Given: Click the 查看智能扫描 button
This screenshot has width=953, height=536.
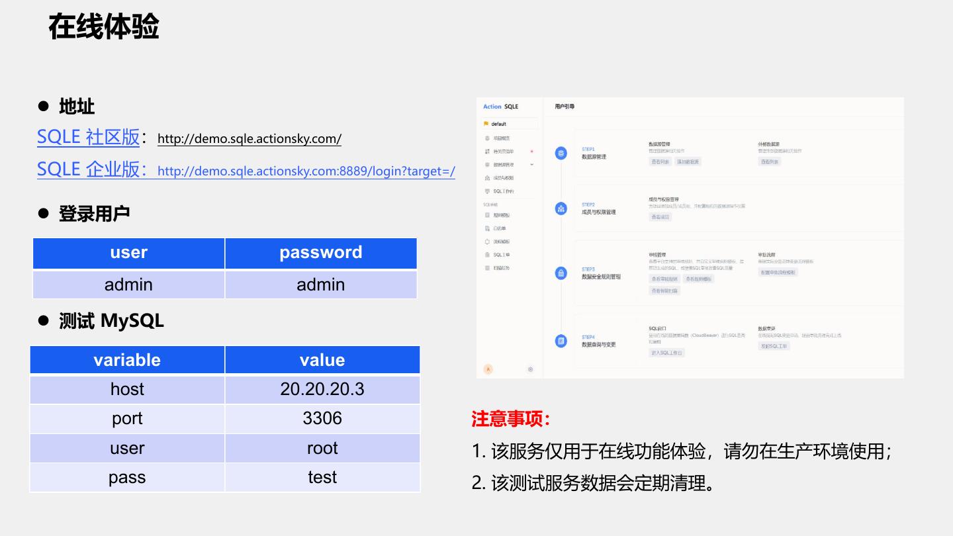Looking at the screenshot, I should pos(664,290).
